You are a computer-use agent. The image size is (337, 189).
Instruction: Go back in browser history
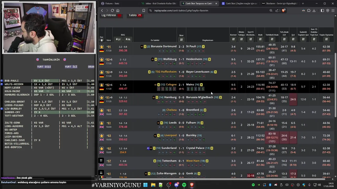[x=102, y=10]
